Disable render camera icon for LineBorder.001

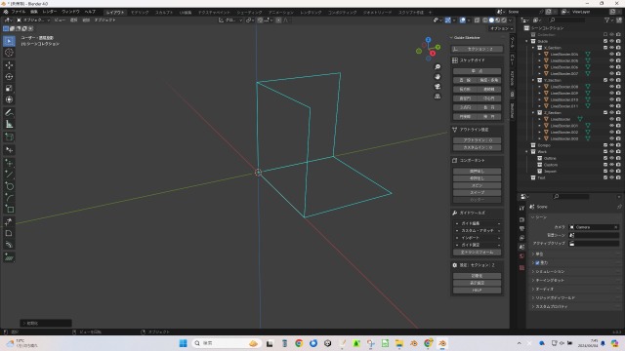[618, 126]
